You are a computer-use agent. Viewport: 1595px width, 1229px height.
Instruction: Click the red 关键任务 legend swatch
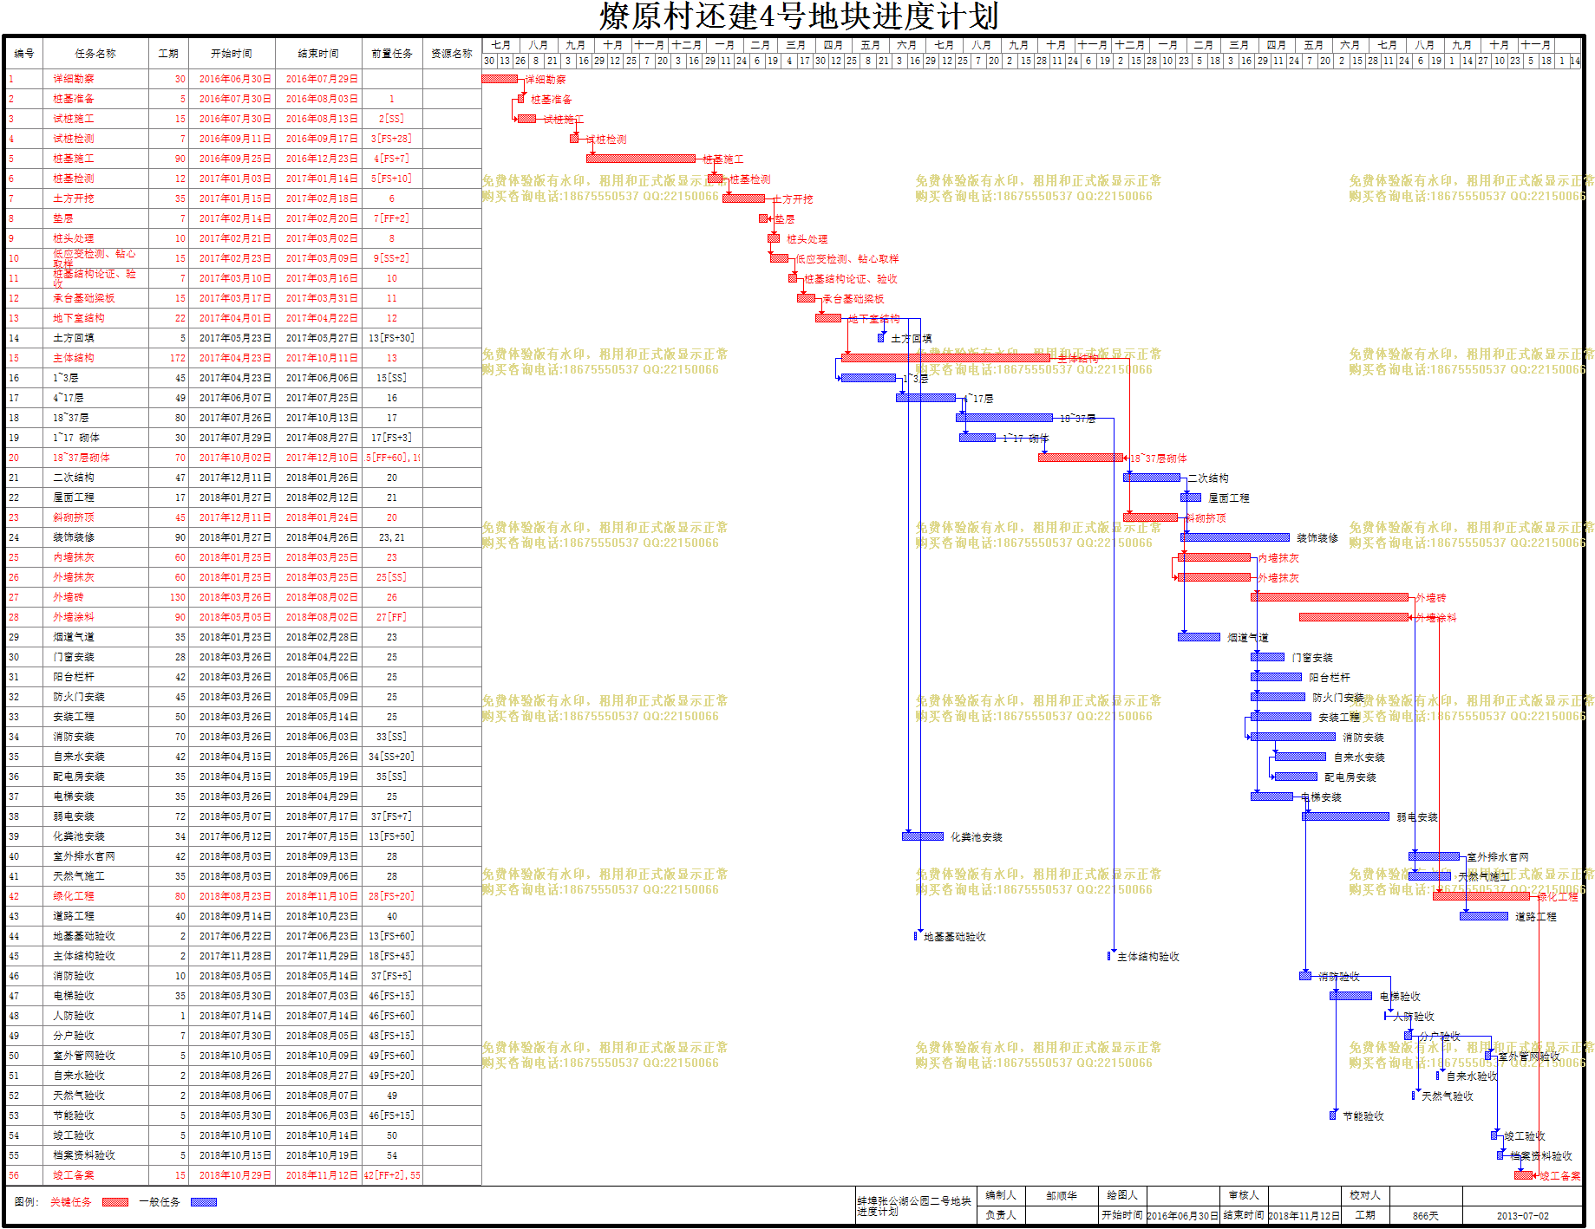coord(114,1202)
